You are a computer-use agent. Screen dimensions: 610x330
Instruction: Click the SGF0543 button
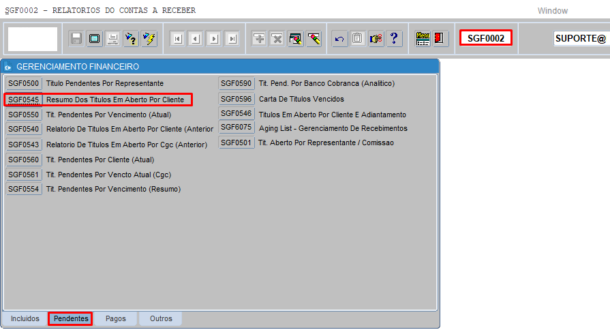24,145
